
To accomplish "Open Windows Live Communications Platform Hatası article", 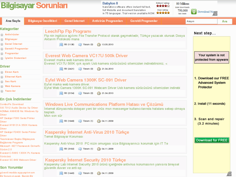I will (104, 104).
